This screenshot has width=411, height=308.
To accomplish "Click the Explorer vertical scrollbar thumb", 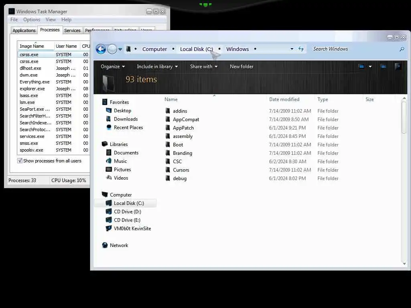I will tap(404, 118).
